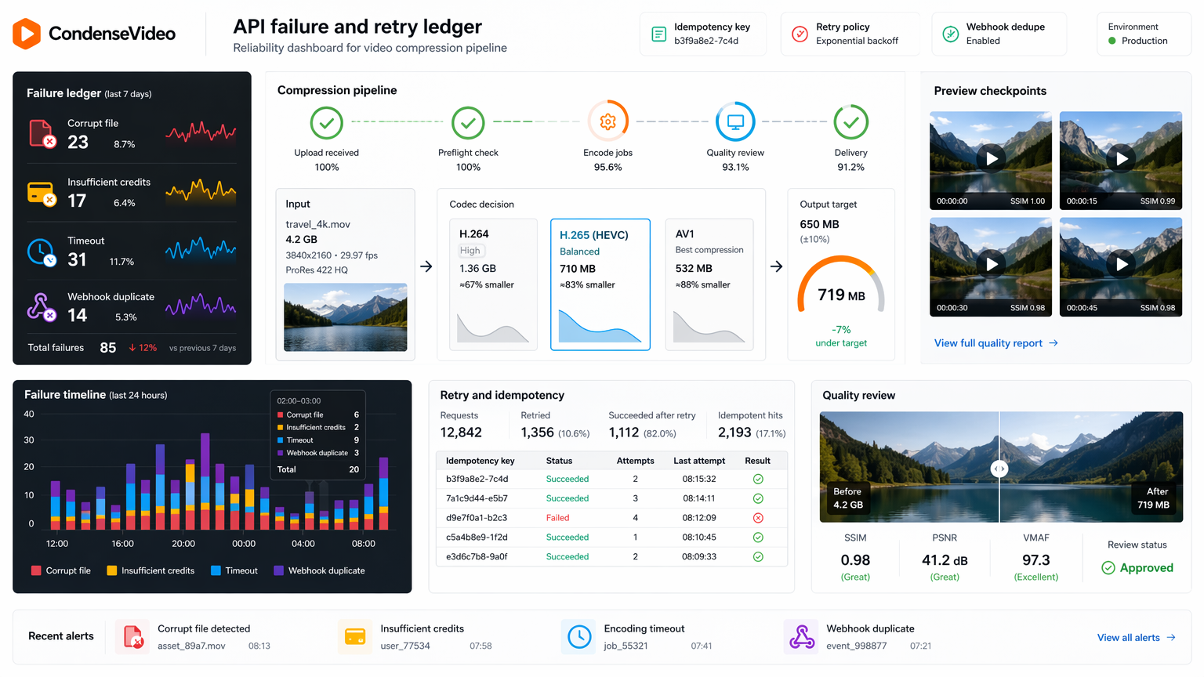
Task: Click the Insufficient credits alert icon
Action: click(355, 637)
